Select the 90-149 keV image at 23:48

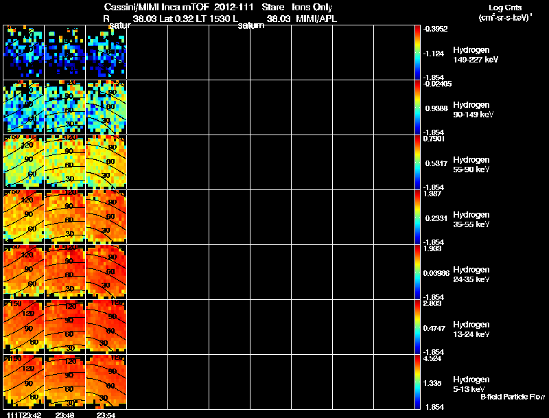65,107
